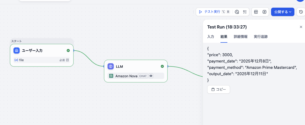Screen dimensions: 305x125
Task: Switch to the 実行追跡 tab
Action: (261, 37)
